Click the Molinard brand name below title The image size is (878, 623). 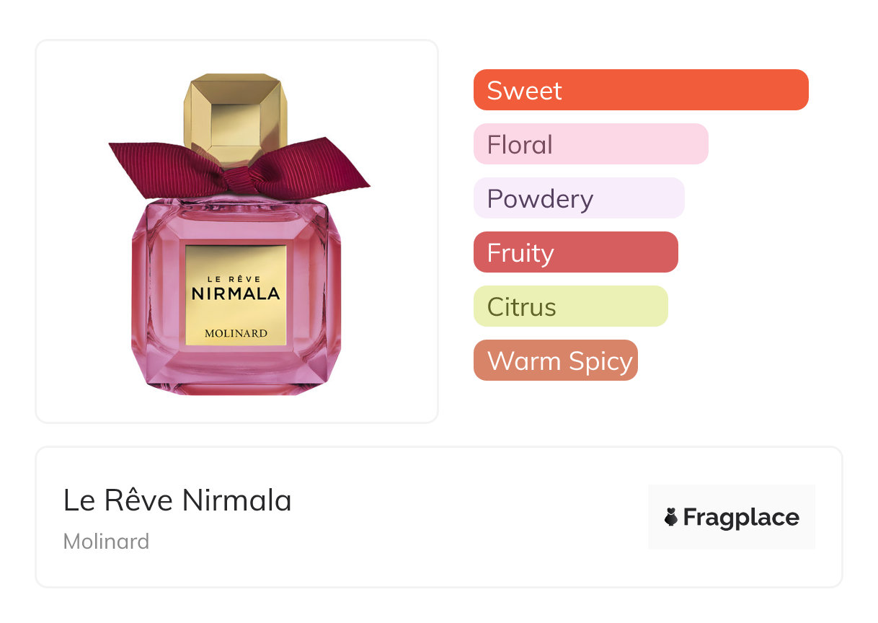point(106,541)
